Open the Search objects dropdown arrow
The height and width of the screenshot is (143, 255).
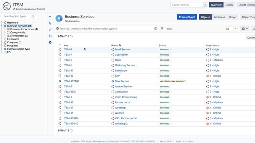205,5
